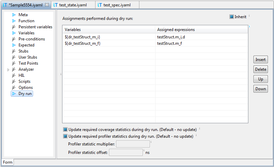The height and width of the screenshot is (167, 274).
Task: Click the Function section icon
Action: pyautogui.click(x=14, y=21)
